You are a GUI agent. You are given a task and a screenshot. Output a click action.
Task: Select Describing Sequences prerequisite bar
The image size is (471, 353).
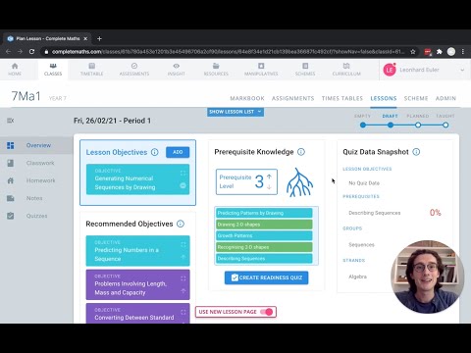coord(264,259)
